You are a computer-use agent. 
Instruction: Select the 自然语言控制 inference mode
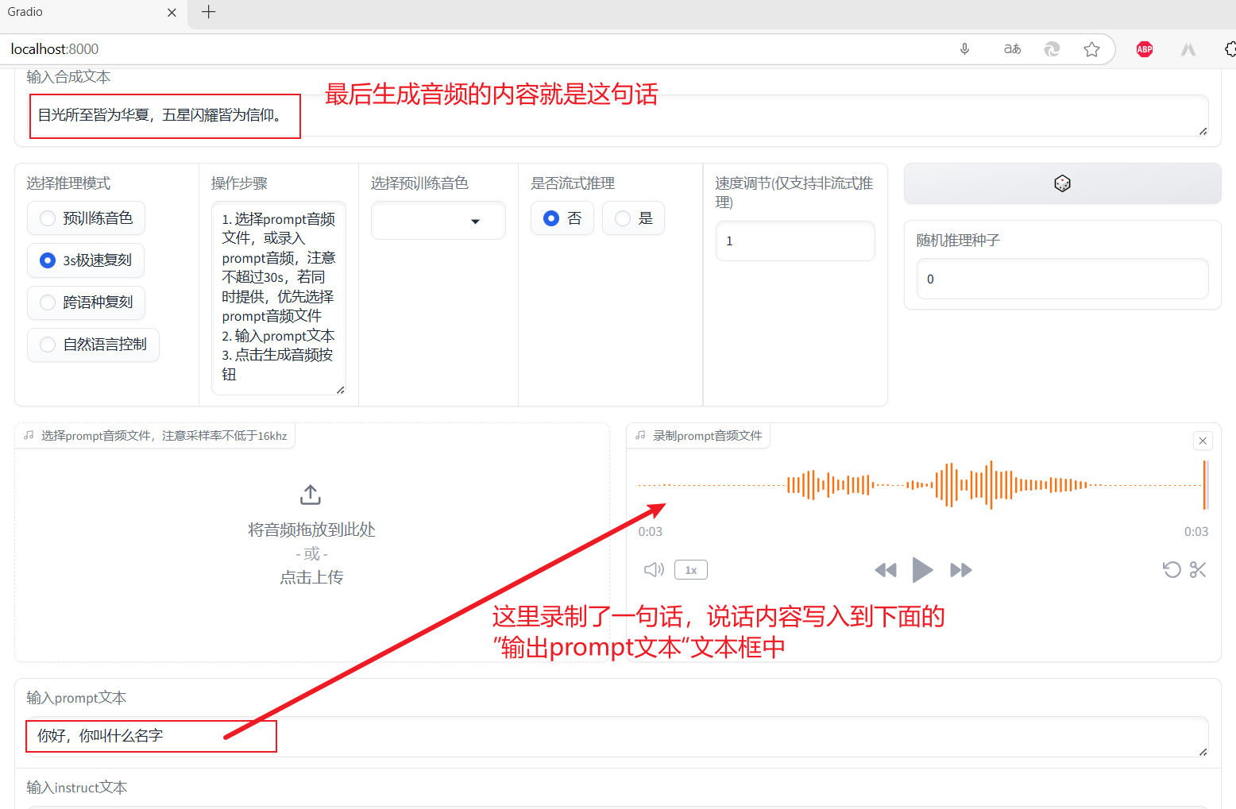(94, 345)
